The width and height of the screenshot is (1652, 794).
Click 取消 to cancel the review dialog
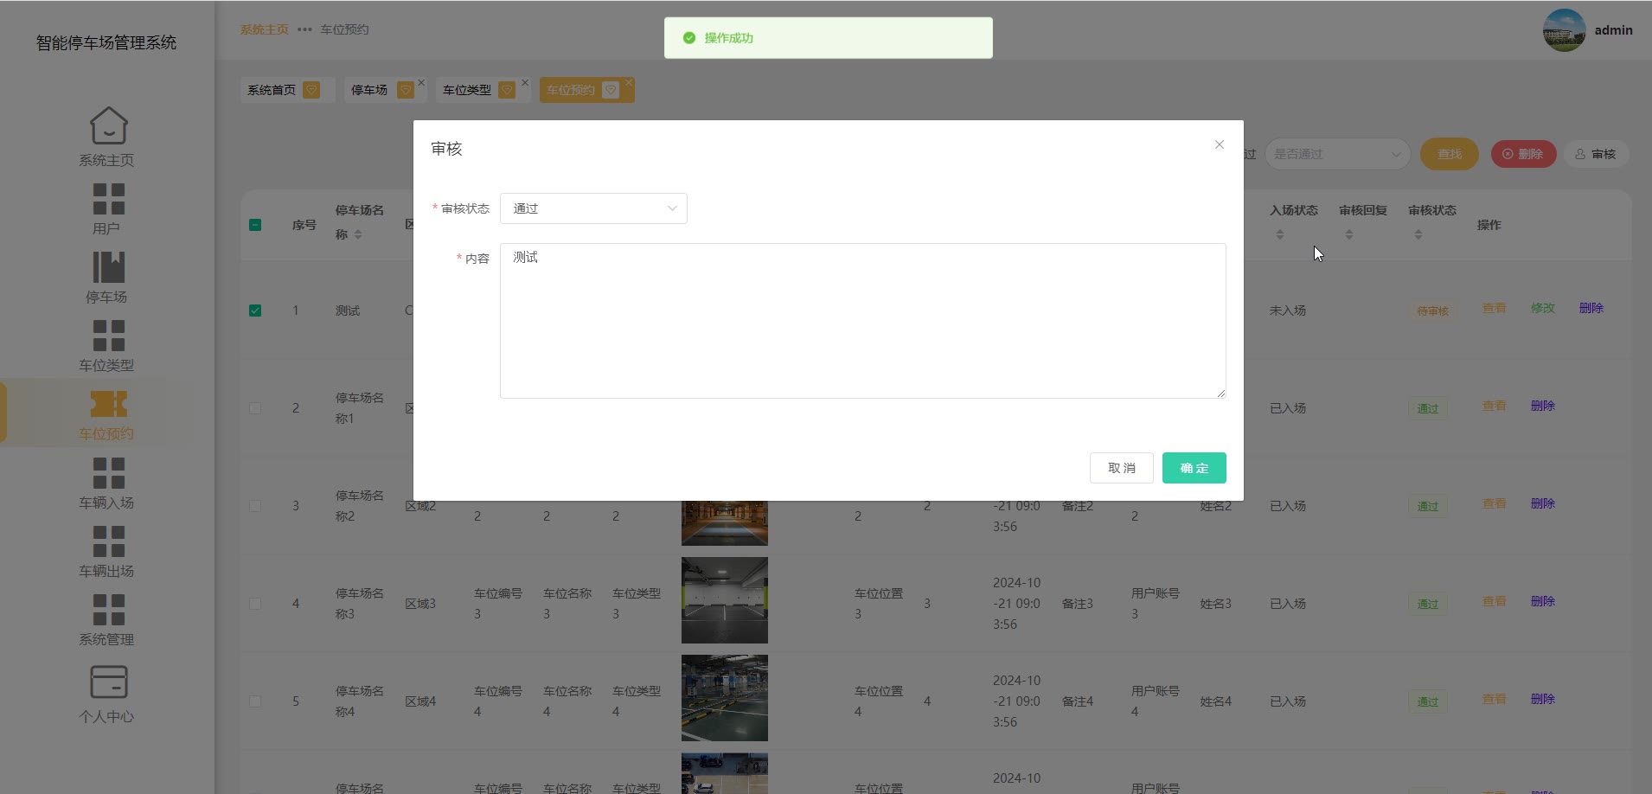1122,468
